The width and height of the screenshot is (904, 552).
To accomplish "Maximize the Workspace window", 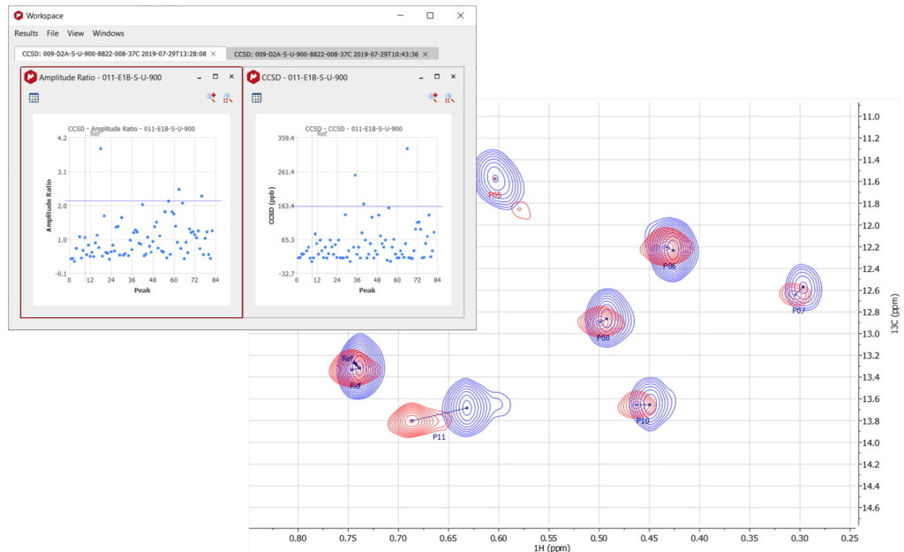I will [x=430, y=15].
